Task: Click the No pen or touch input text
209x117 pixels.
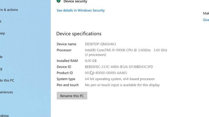Action: [x=122, y=85]
